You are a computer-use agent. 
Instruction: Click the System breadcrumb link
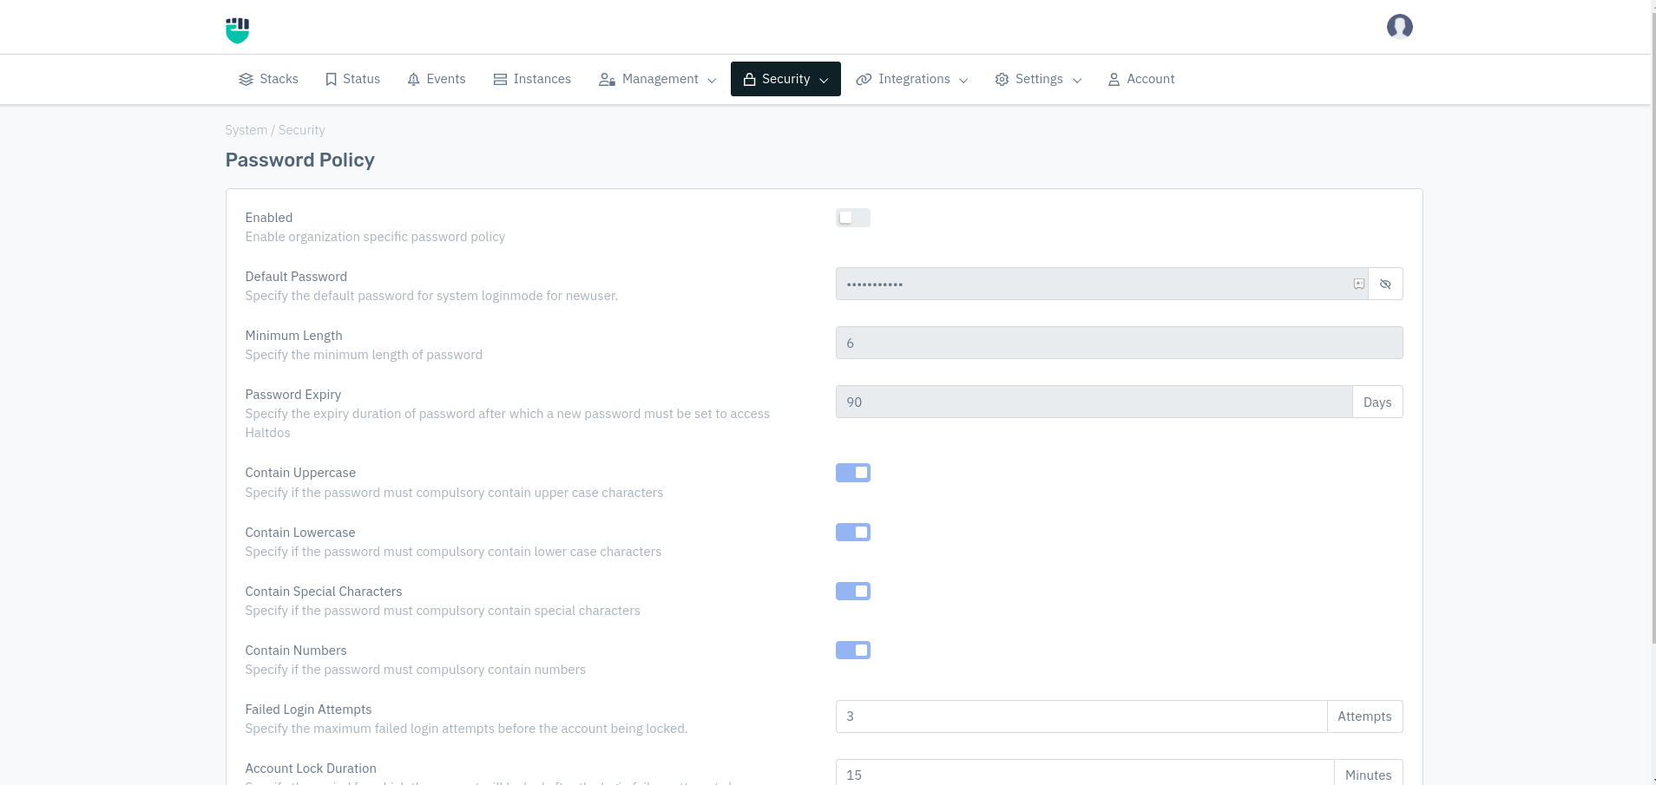246,130
